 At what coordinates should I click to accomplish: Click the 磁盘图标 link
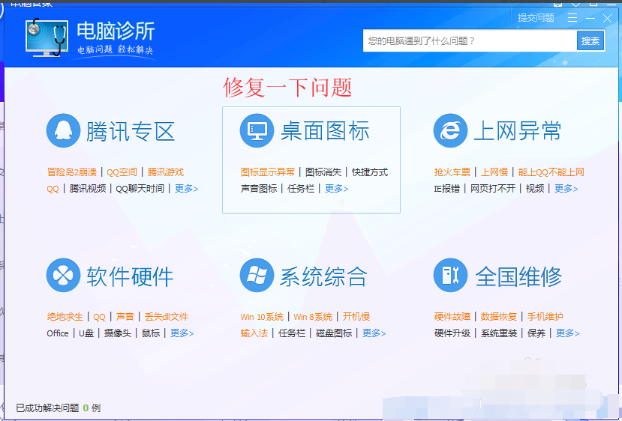334,333
